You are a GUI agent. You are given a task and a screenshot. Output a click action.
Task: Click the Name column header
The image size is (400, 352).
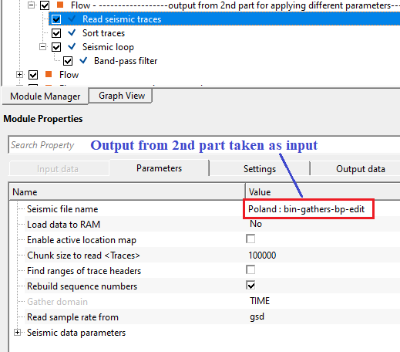(127, 192)
